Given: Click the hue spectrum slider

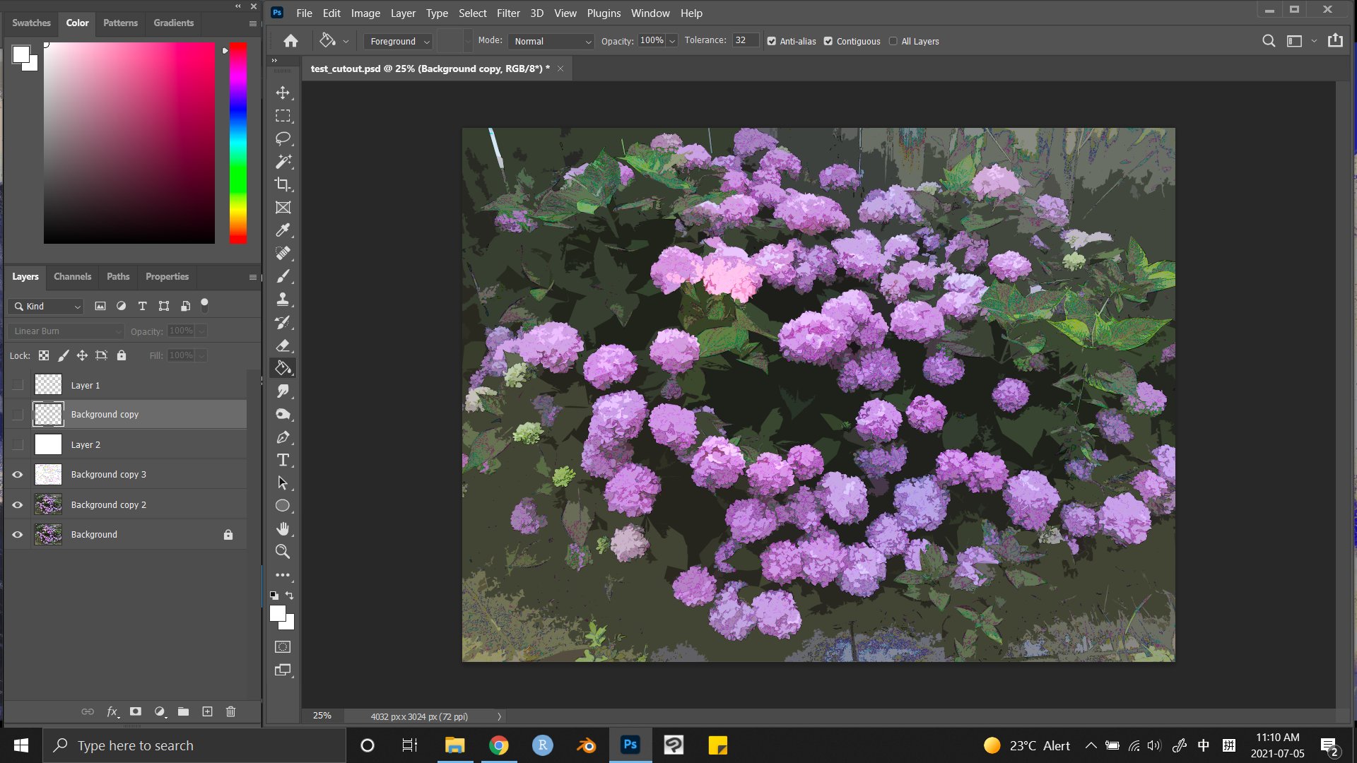Looking at the screenshot, I should [238, 143].
